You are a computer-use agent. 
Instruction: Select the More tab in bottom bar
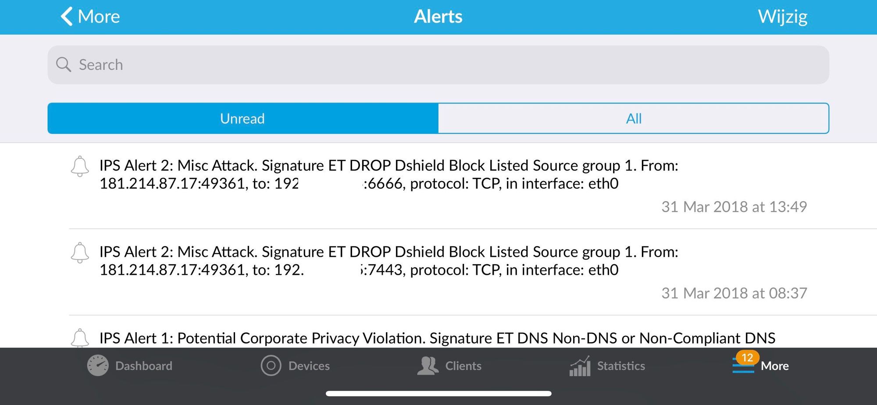pos(761,366)
